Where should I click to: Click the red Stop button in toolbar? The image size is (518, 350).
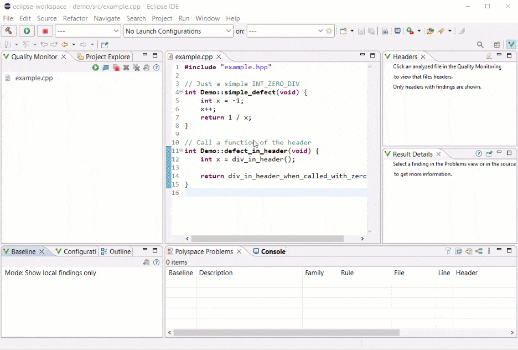point(45,31)
